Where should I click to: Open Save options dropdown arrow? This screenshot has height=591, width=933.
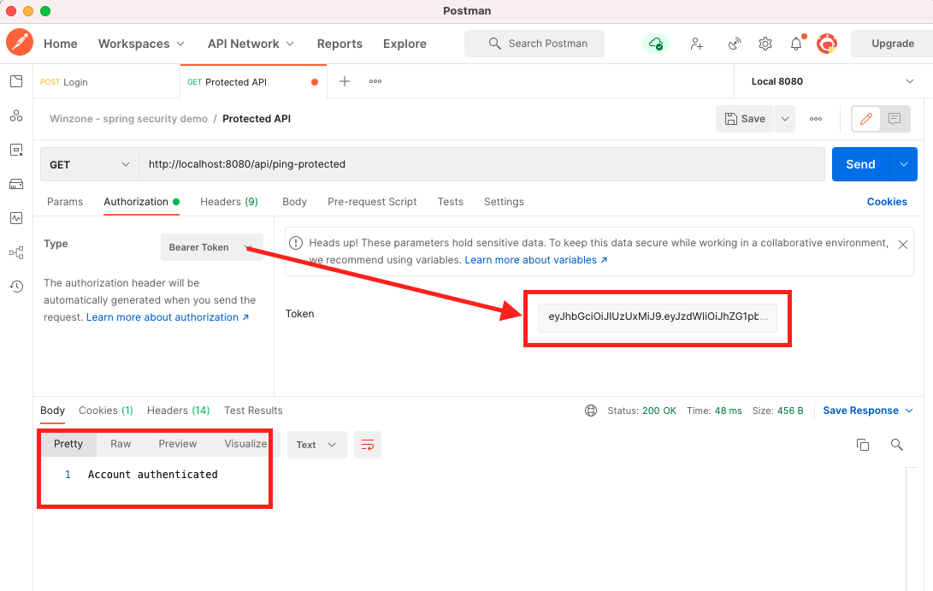pyautogui.click(x=785, y=119)
